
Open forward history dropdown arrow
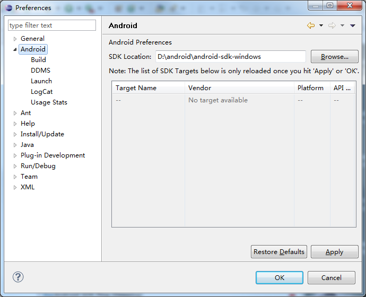(342, 25)
